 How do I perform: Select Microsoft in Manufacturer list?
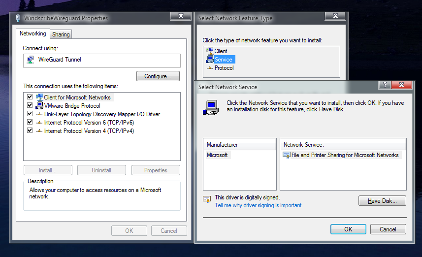coord(217,155)
